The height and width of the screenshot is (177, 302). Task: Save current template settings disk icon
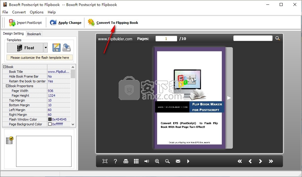click(x=56, y=48)
